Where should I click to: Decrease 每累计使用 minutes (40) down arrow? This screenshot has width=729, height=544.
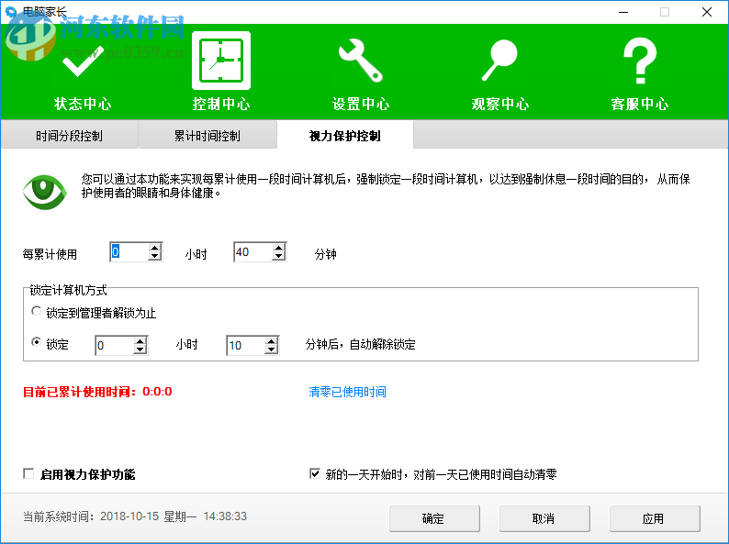[279, 256]
